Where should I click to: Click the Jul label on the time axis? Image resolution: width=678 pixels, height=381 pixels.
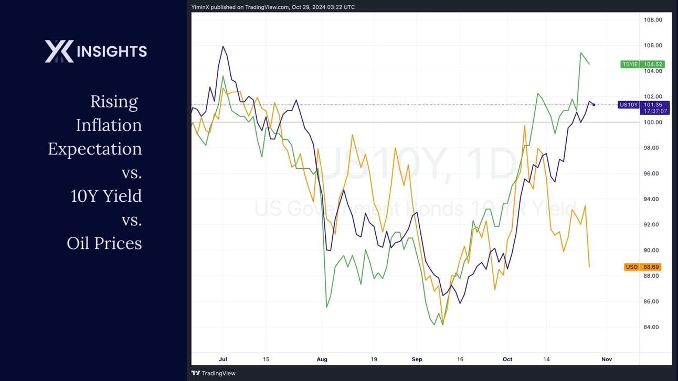(223, 360)
